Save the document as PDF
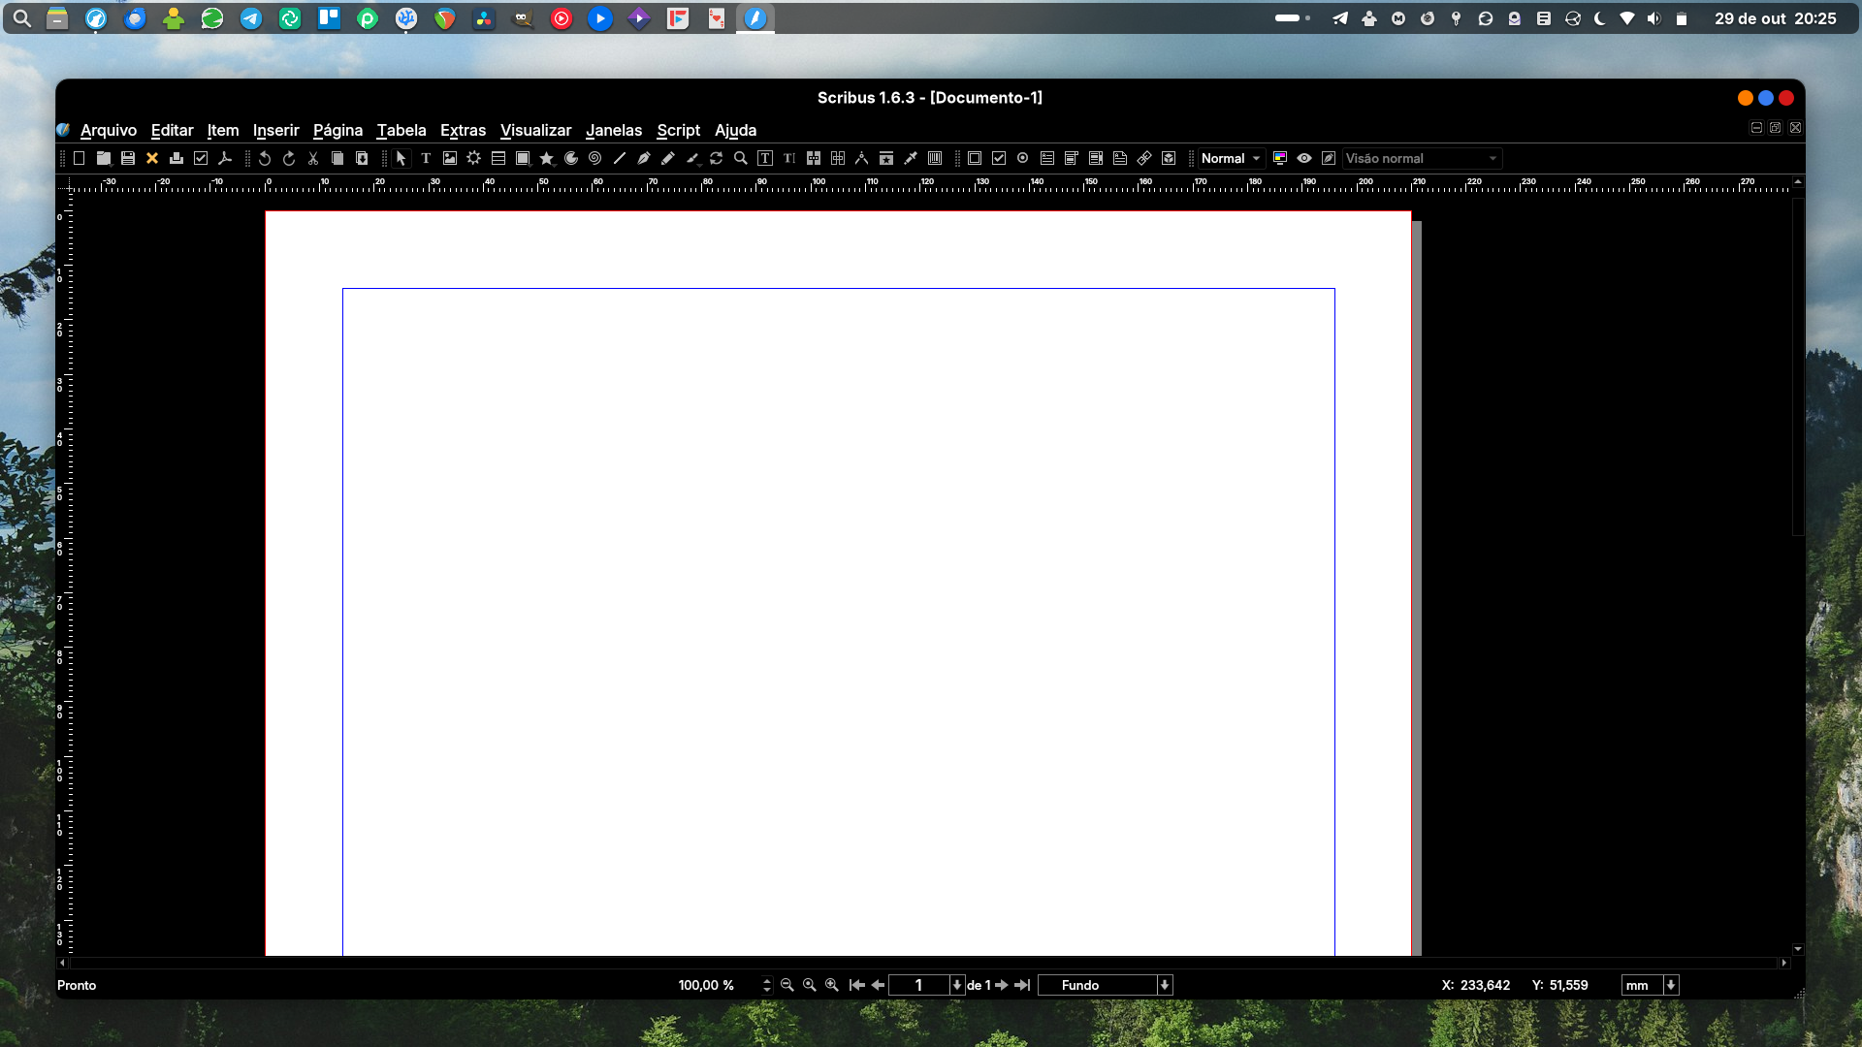 [225, 158]
